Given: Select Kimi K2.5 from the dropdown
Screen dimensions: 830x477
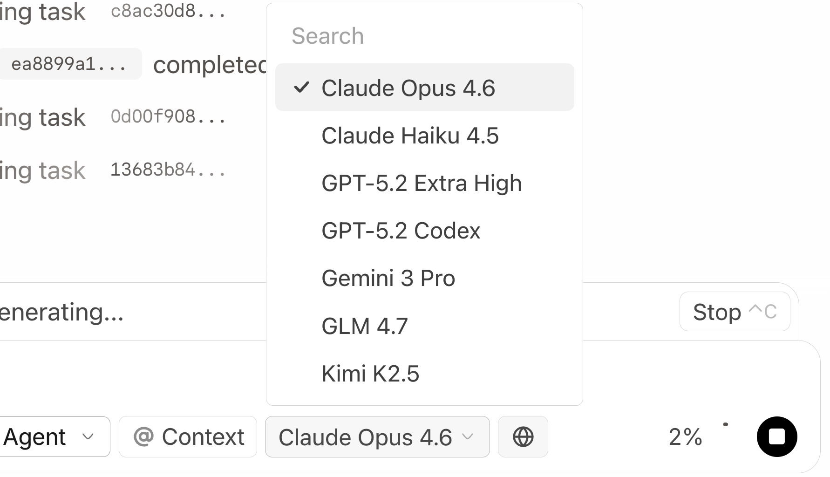Looking at the screenshot, I should [x=370, y=374].
